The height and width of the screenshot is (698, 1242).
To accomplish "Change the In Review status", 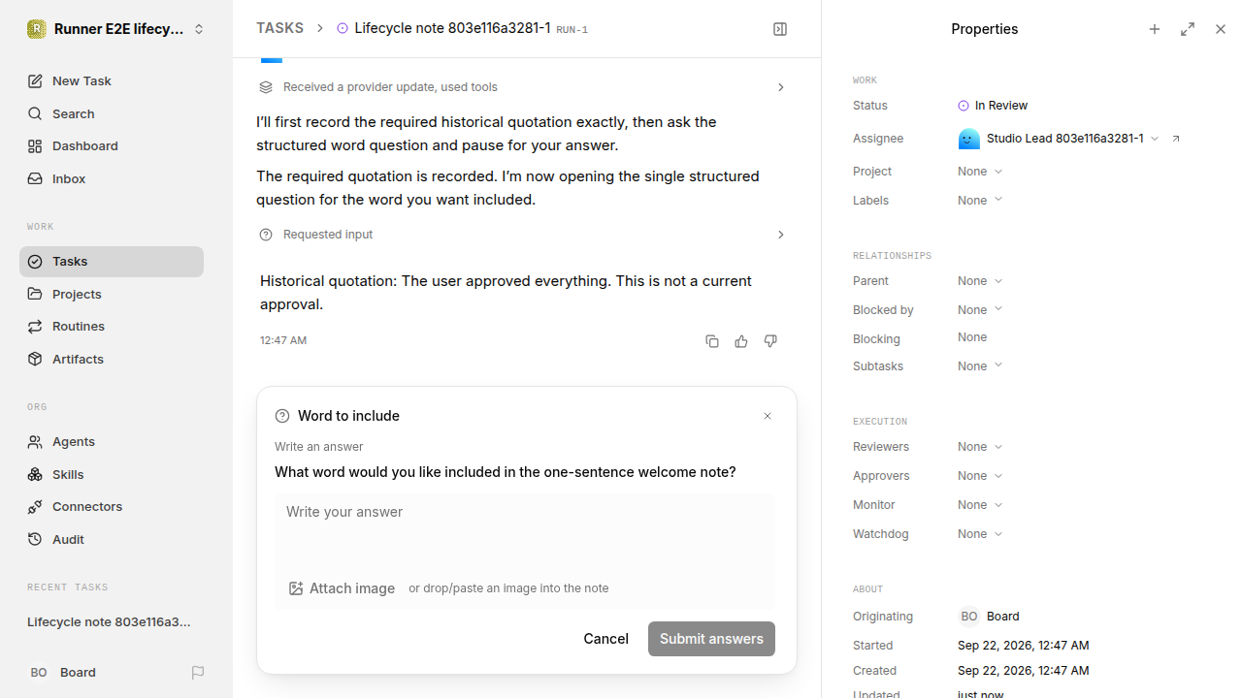I will pos(993,106).
